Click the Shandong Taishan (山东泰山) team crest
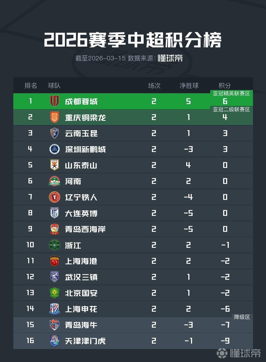Screen dimensions: 266x362 click(55, 165)
